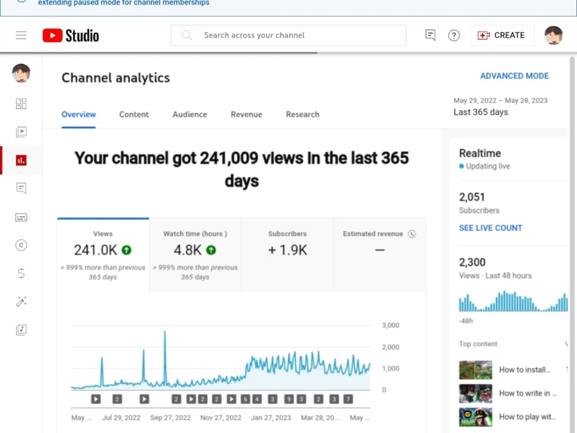Click the hamburger navigation menu icon
The width and height of the screenshot is (577, 433).
(21, 35)
